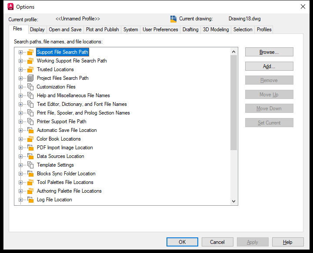Go to the Plot and Publish tab
313x253 pixels.
[103, 30]
